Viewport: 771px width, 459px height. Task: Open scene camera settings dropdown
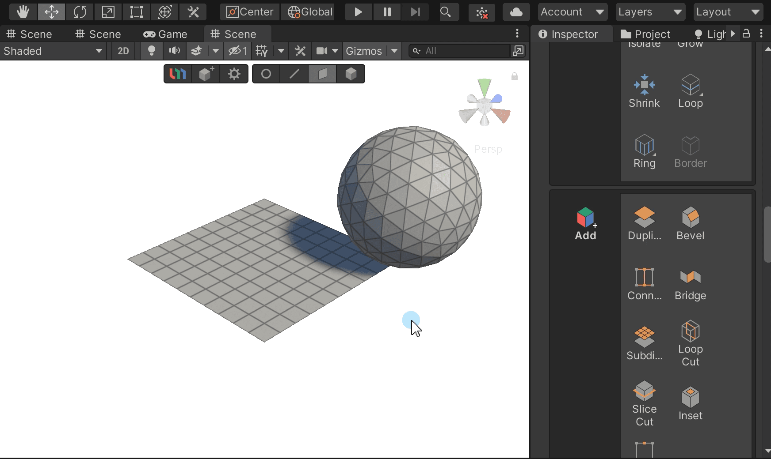(327, 51)
